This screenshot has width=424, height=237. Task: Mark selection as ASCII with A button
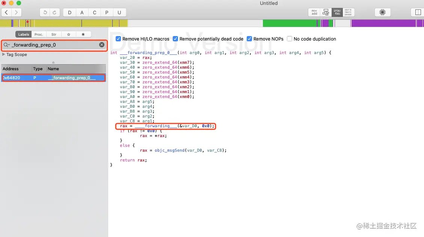[x=82, y=12]
